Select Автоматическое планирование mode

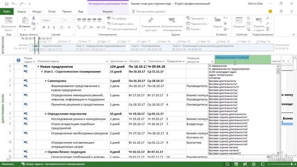click(x=172, y=24)
